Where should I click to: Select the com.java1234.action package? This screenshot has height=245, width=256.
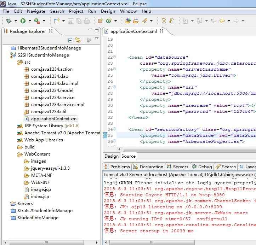(52, 69)
